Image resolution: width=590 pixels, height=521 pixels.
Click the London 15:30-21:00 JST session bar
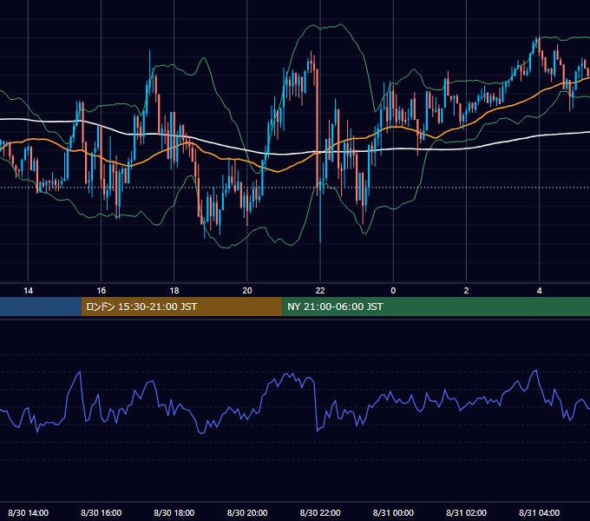(181, 307)
